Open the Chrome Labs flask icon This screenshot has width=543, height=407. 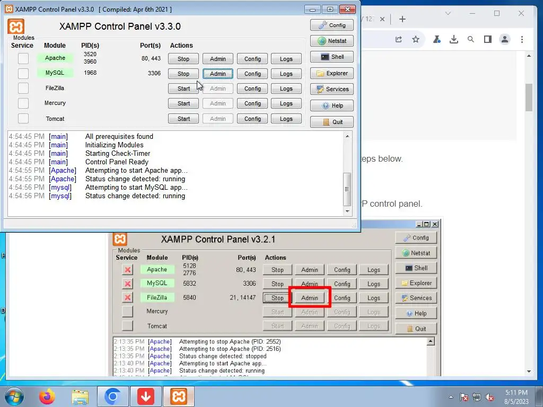tap(437, 39)
